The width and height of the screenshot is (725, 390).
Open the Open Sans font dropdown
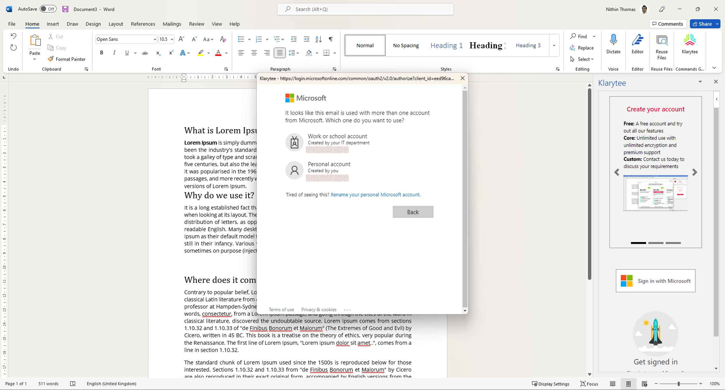[155, 39]
